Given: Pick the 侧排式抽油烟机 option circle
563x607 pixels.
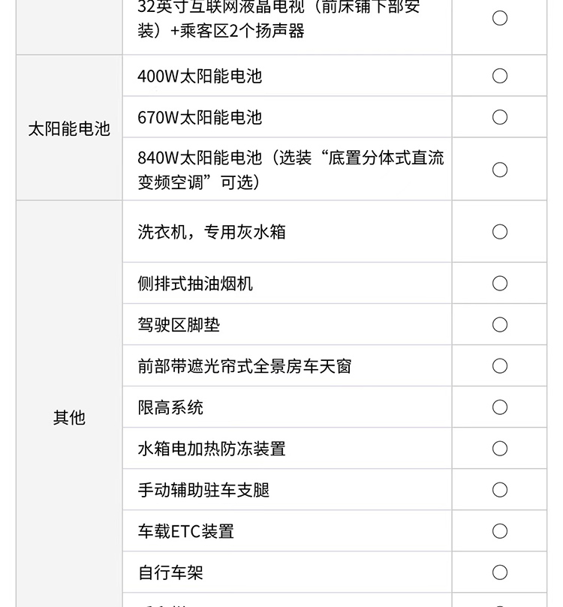Looking at the screenshot, I should tap(500, 284).
